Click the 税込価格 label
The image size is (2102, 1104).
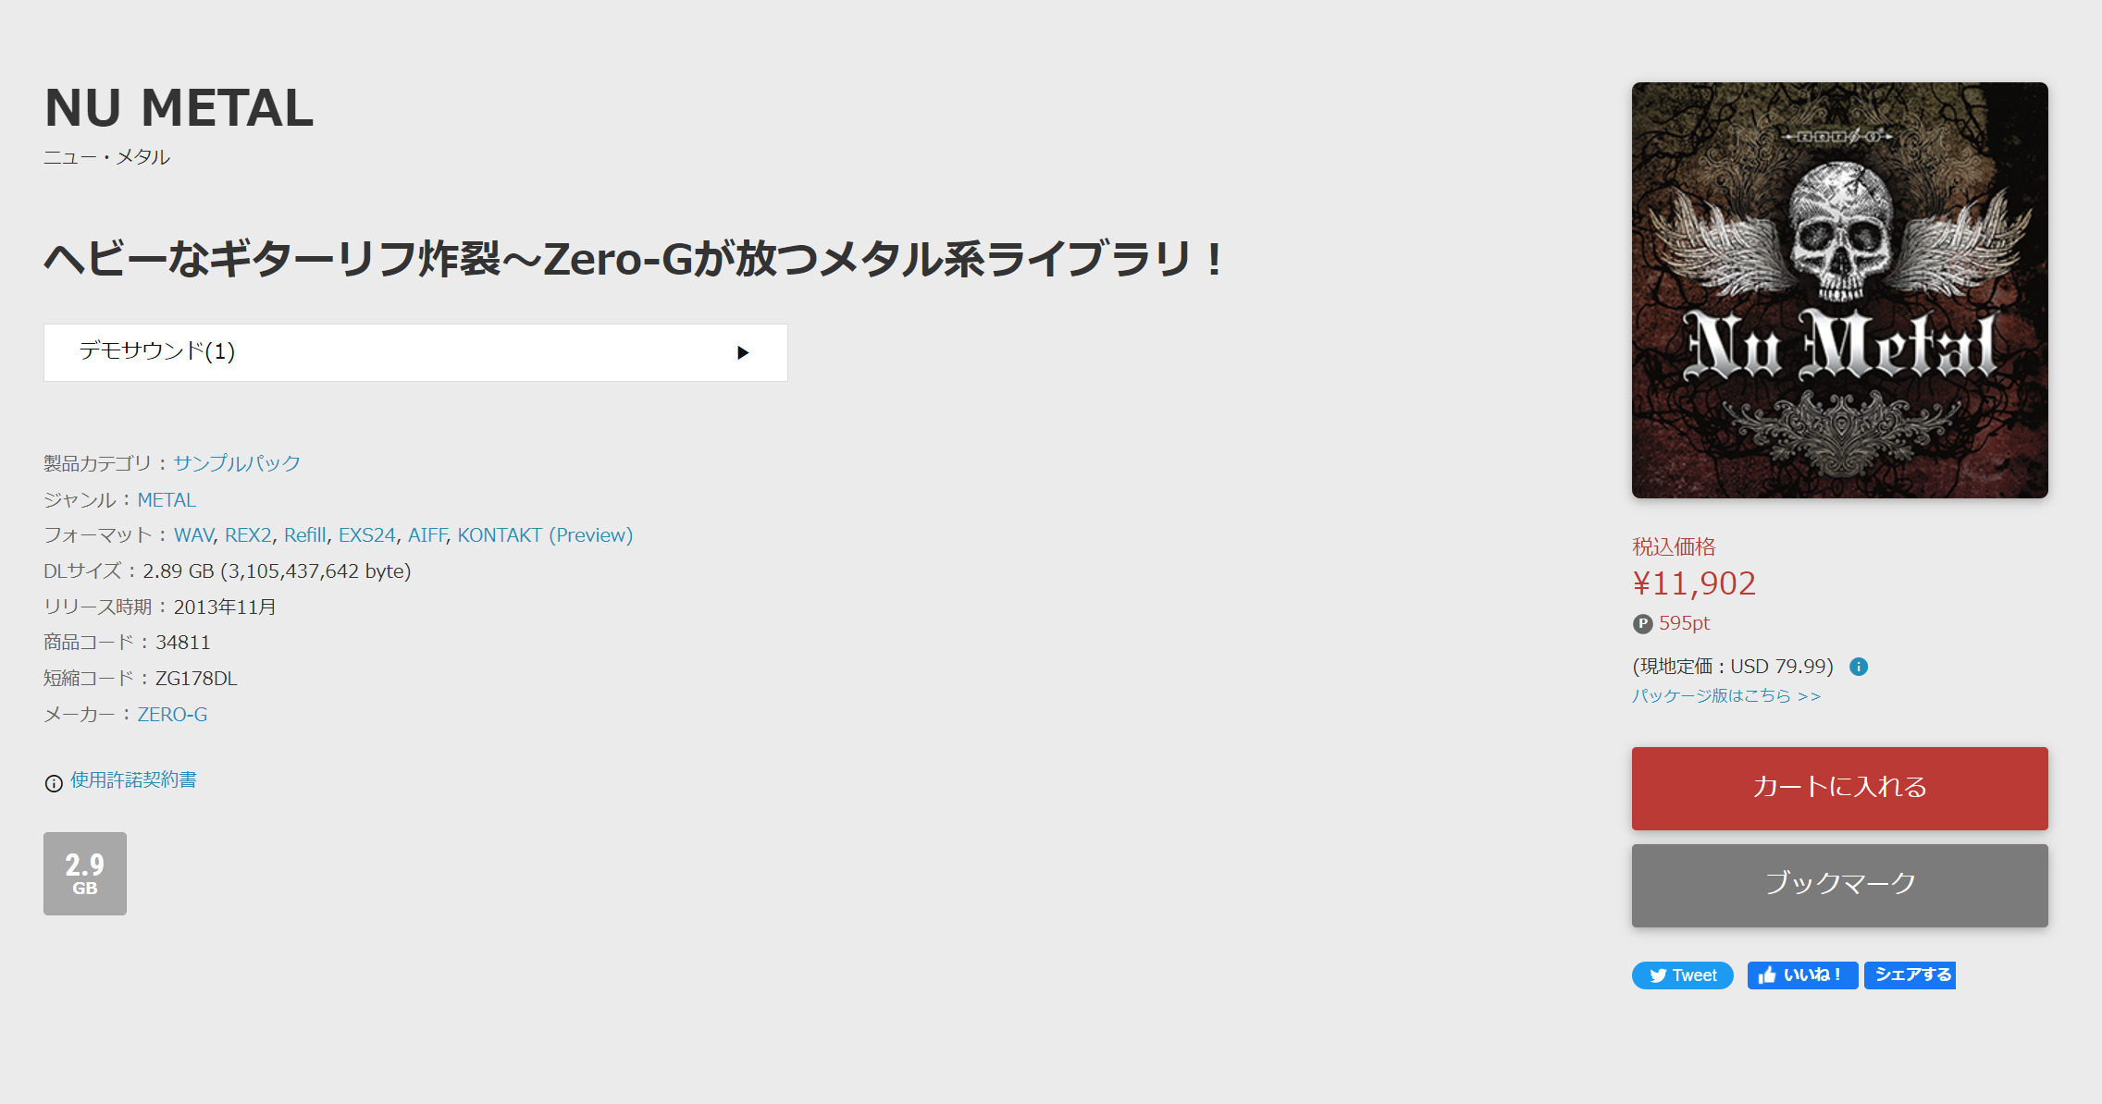pyautogui.click(x=1674, y=547)
